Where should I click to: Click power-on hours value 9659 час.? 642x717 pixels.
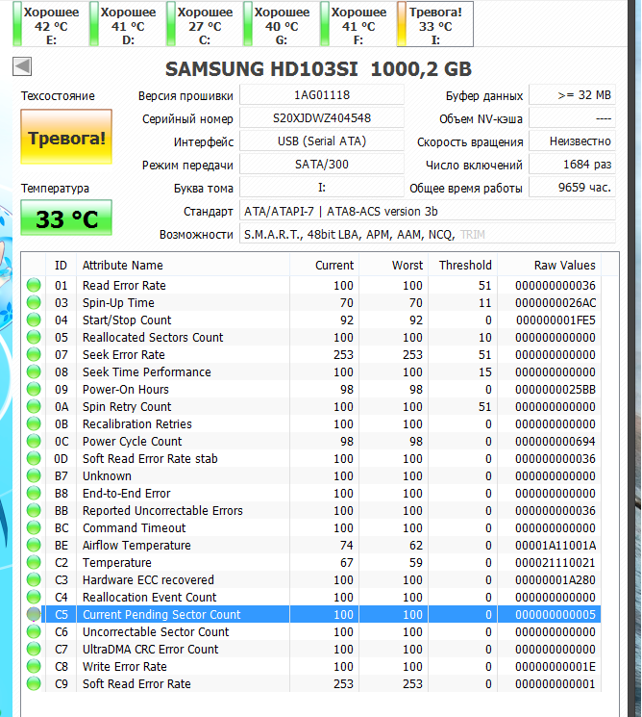click(572, 188)
